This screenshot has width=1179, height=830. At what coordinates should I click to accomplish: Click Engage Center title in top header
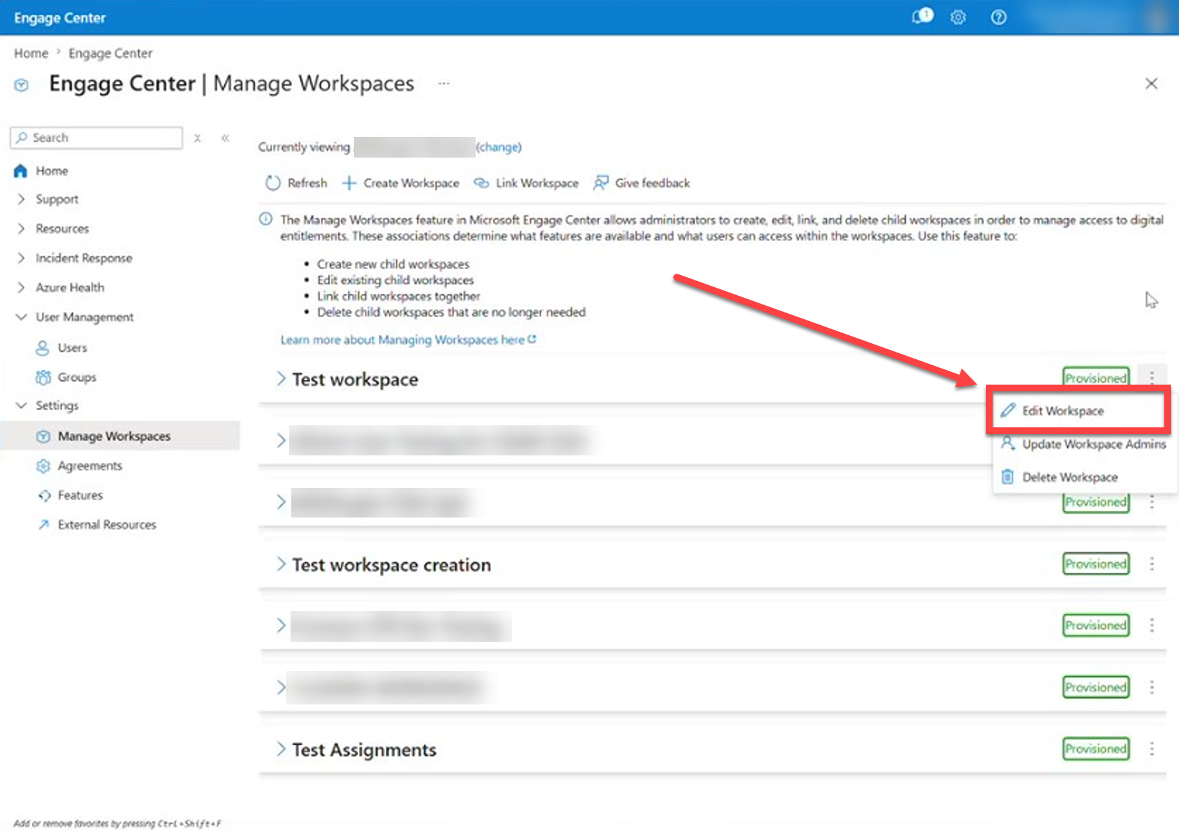click(60, 18)
